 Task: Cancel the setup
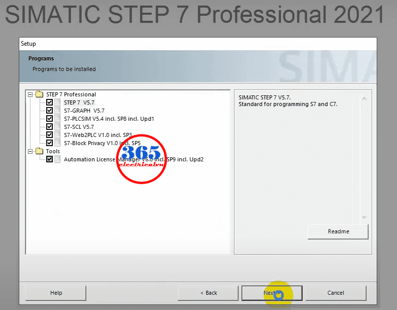[336, 293]
